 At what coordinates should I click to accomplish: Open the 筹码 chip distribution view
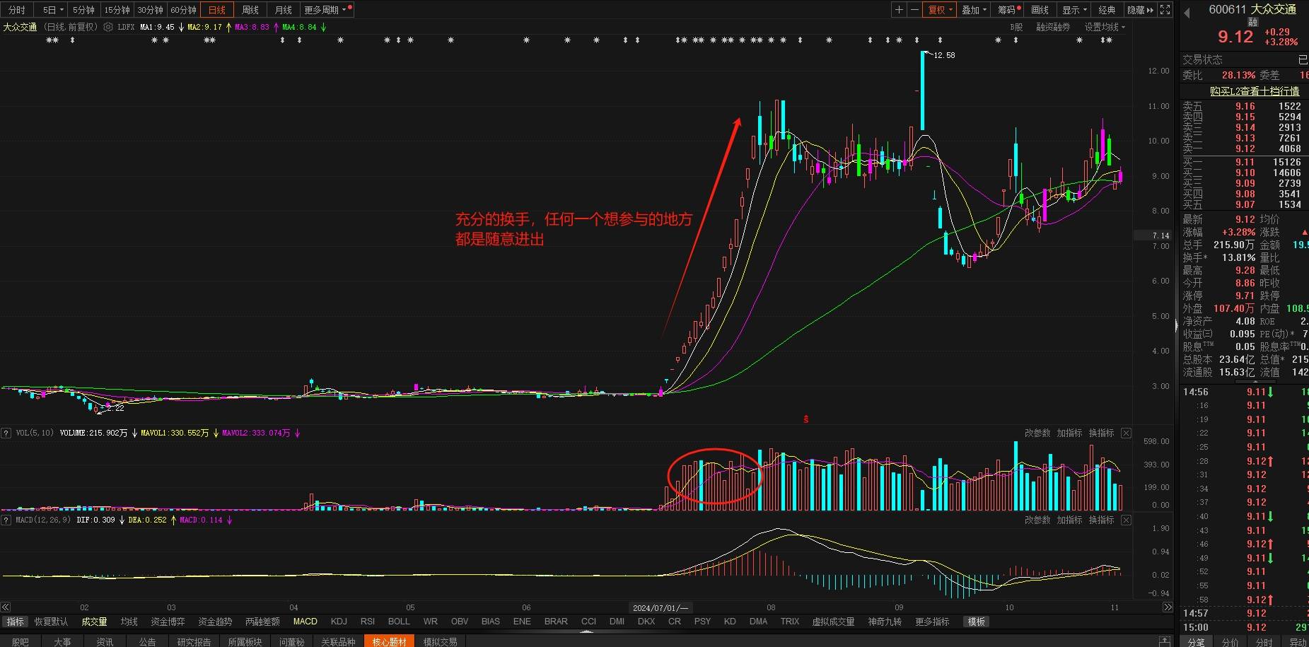coord(1008,10)
